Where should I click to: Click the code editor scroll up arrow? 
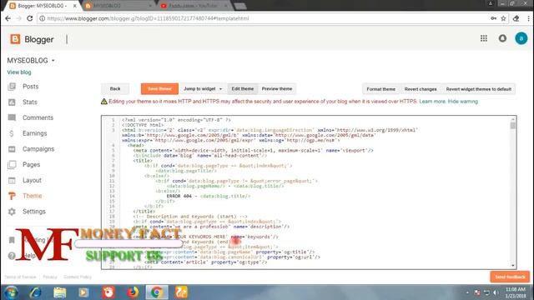(x=512, y=119)
